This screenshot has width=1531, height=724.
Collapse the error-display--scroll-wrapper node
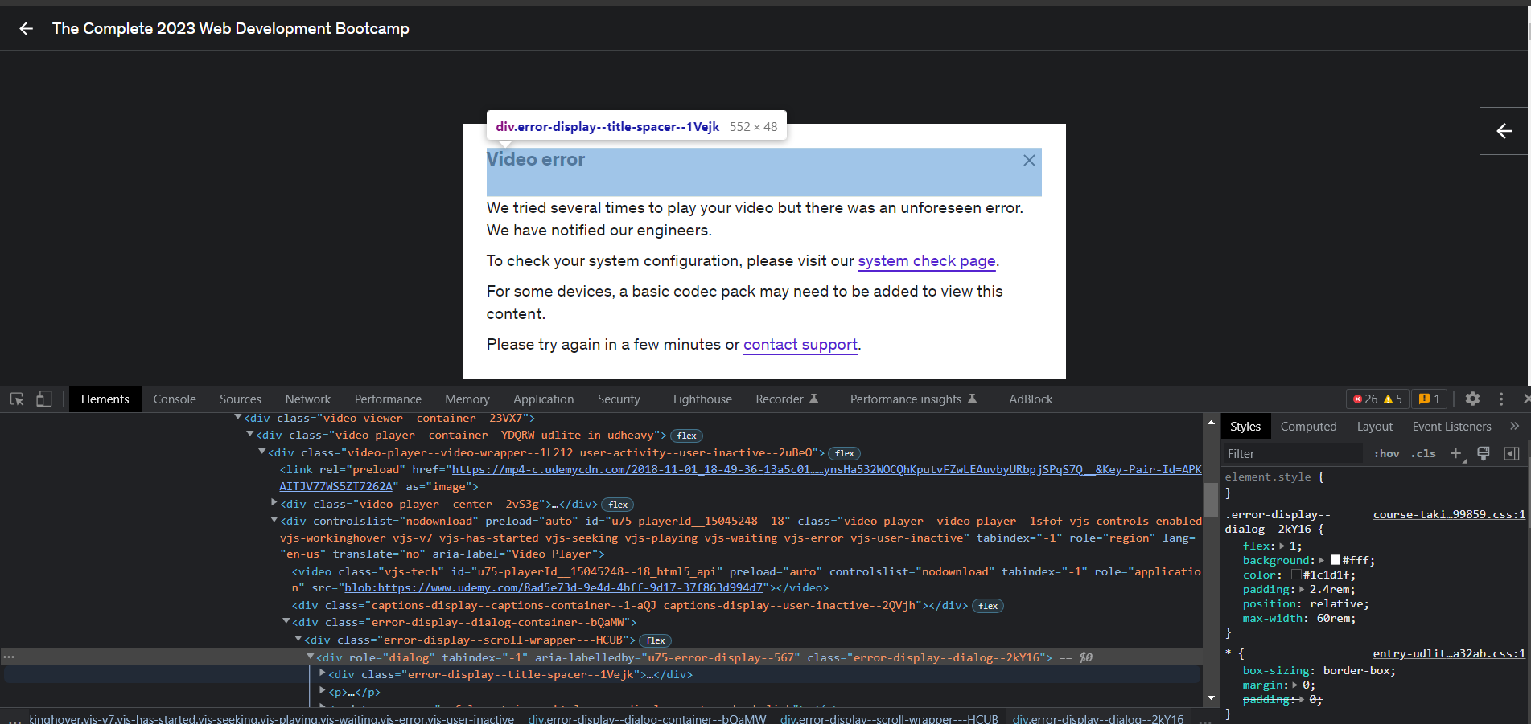(298, 640)
